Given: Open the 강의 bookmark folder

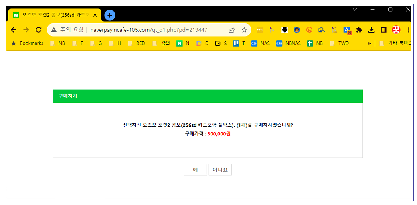Looking at the screenshot, I should (161, 43).
